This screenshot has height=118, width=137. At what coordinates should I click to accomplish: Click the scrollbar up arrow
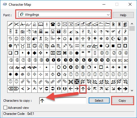[132, 24]
